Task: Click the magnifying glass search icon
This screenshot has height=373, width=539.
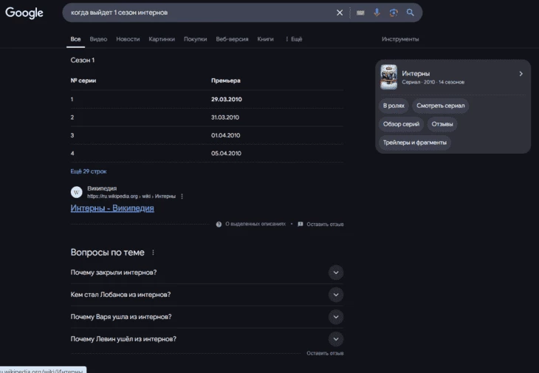Action: pyautogui.click(x=410, y=13)
